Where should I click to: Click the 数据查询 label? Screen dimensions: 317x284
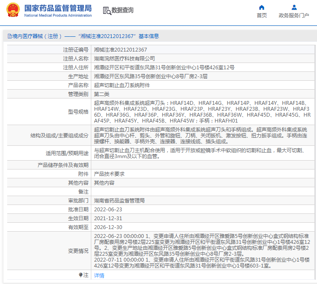click(x=122, y=10)
